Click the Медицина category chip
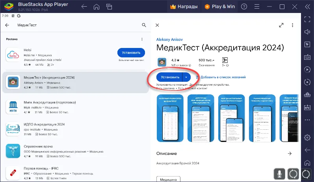Screen dimensions: 314x182 (168, 179)
